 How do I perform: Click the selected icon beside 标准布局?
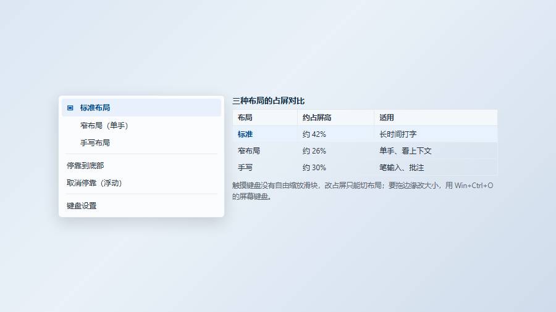[70, 108]
